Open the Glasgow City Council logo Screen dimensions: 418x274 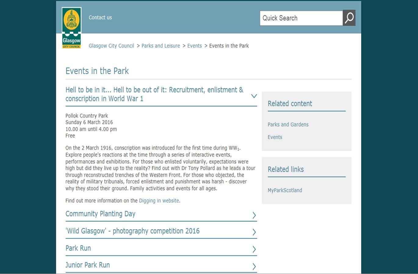71,28
